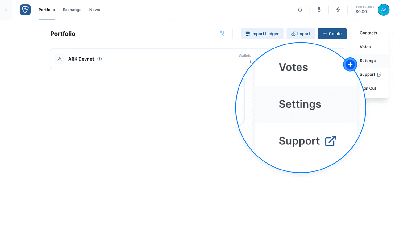Click the Create button

332,34
